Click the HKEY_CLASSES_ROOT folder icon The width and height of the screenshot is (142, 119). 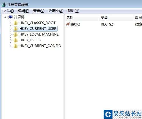[15, 23]
